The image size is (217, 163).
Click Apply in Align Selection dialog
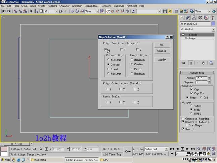click(x=162, y=60)
